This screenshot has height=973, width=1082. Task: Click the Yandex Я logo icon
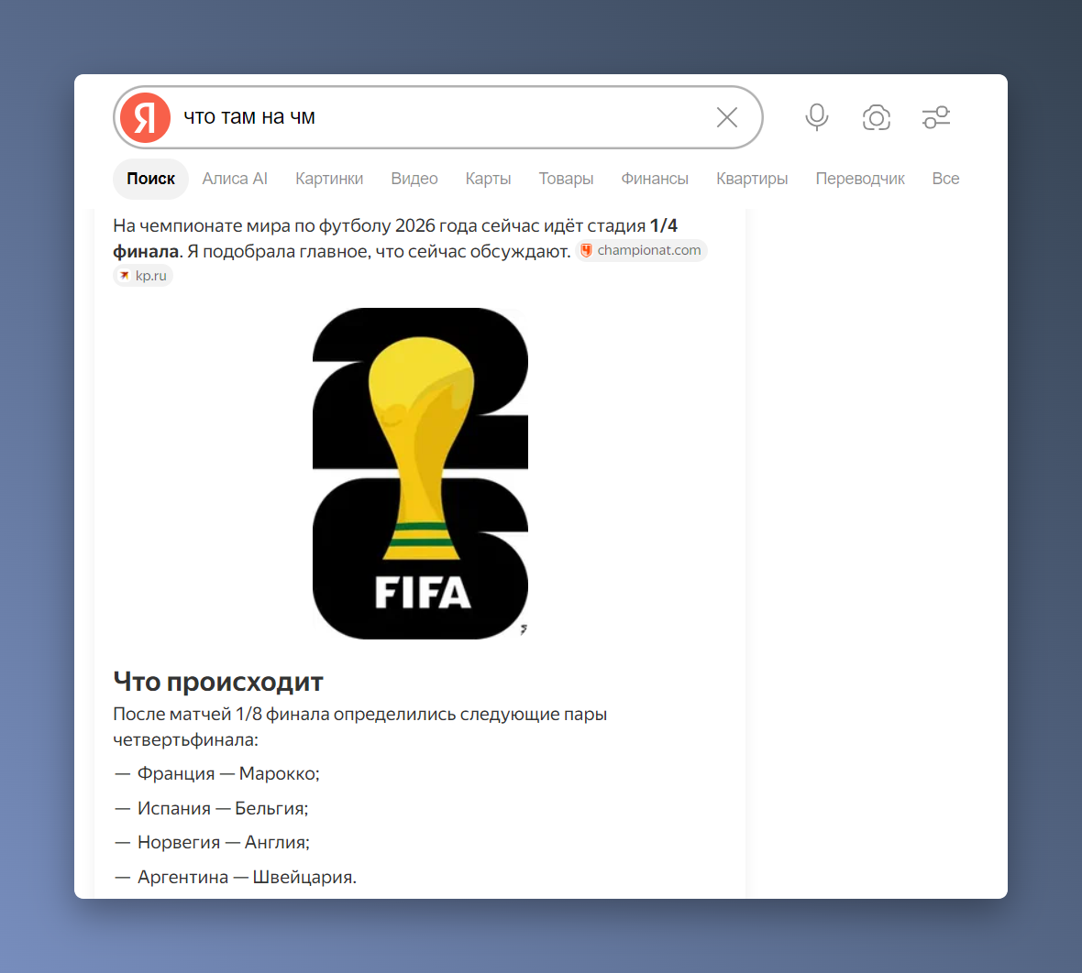(x=145, y=117)
